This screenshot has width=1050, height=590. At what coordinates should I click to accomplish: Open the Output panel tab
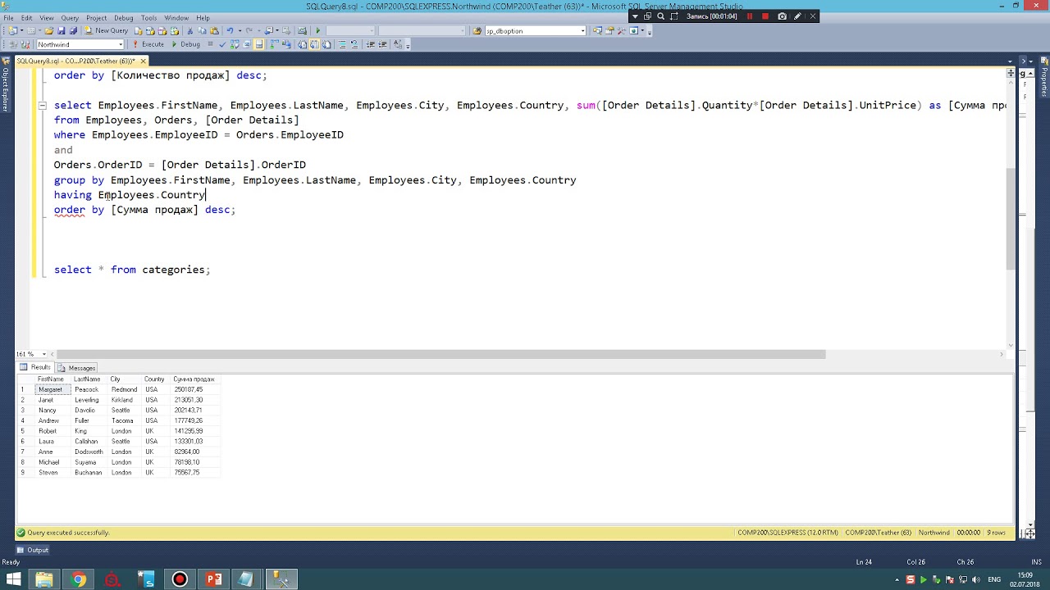33,550
